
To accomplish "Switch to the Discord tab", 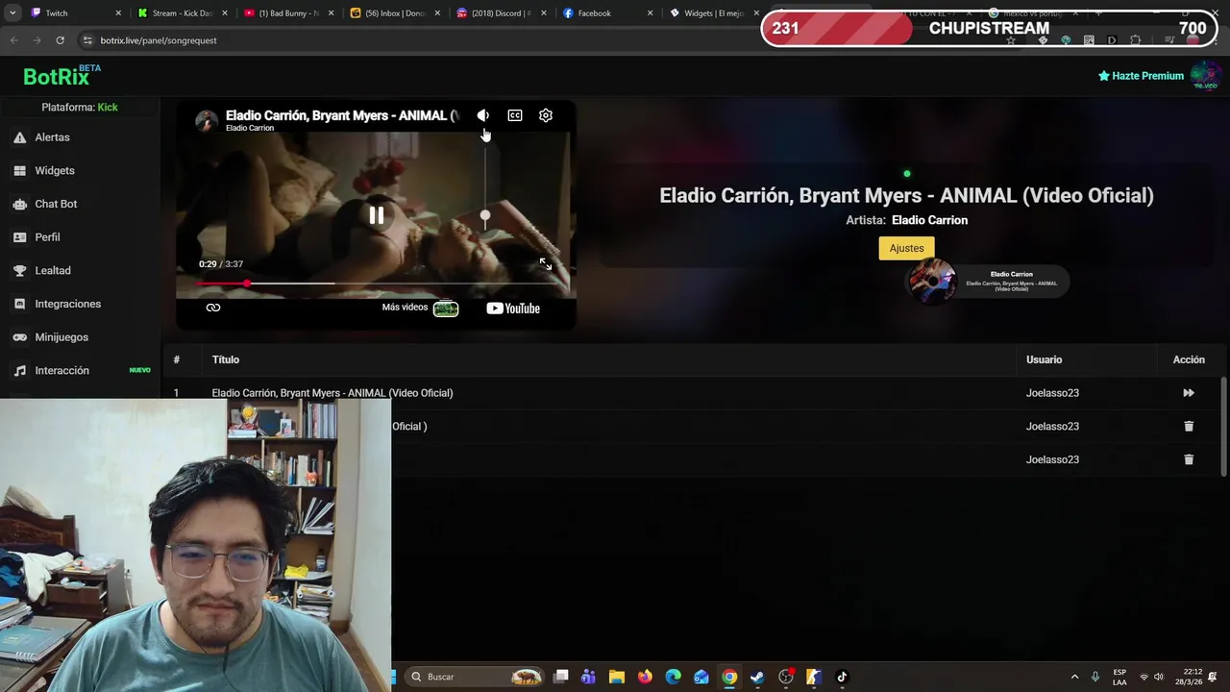I will point(500,13).
